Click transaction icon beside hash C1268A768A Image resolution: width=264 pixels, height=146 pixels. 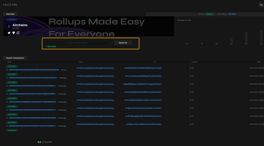point(7,70)
